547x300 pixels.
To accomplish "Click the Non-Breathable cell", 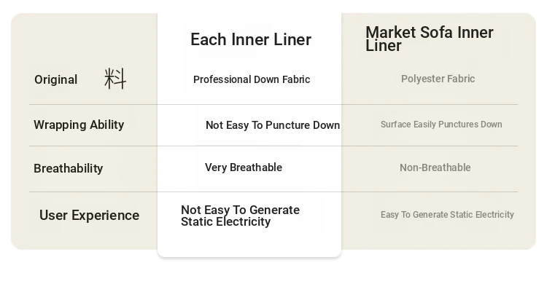I will tap(435, 167).
